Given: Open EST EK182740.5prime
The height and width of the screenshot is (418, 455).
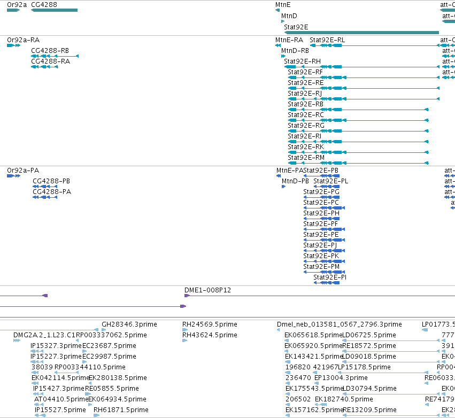Looking at the screenshot, I should [344, 400].
